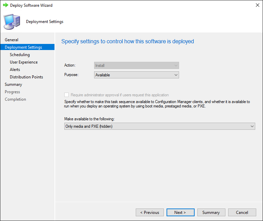Click the Progress step in sidebar
This screenshot has width=263, height=221.
click(12, 92)
